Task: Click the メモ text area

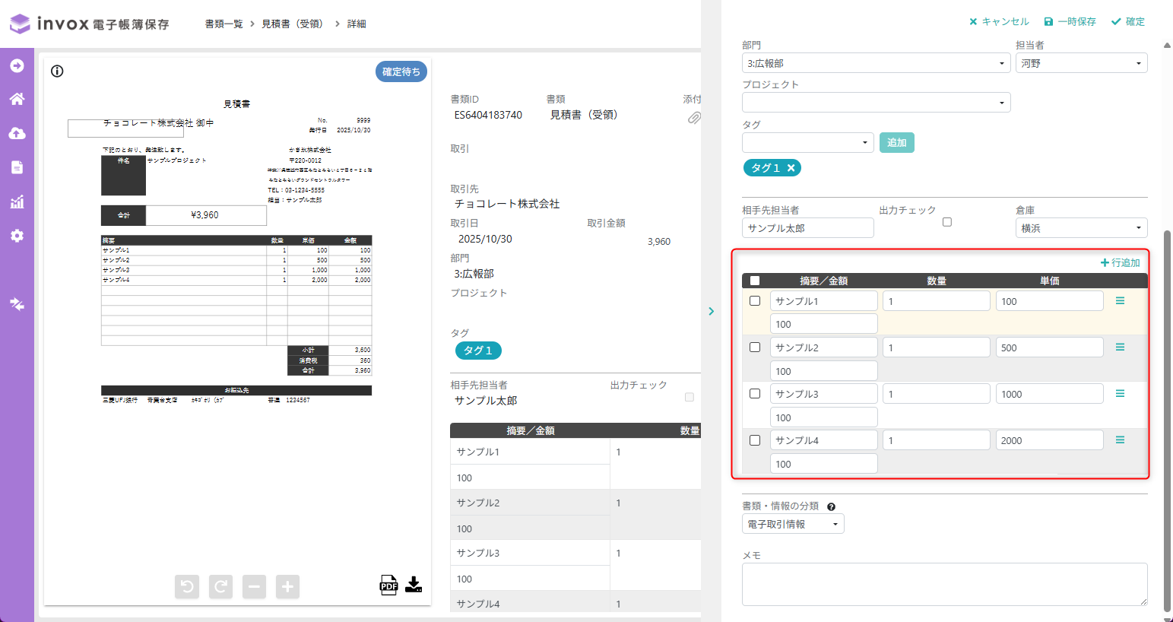Action: 943,584
